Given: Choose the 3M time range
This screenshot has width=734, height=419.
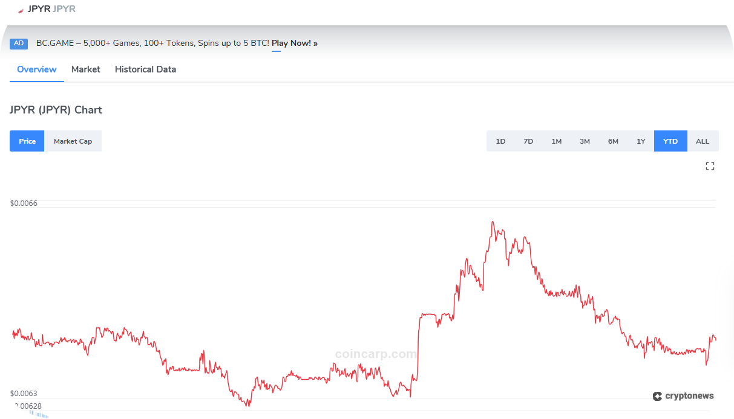Looking at the screenshot, I should [585, 141].
